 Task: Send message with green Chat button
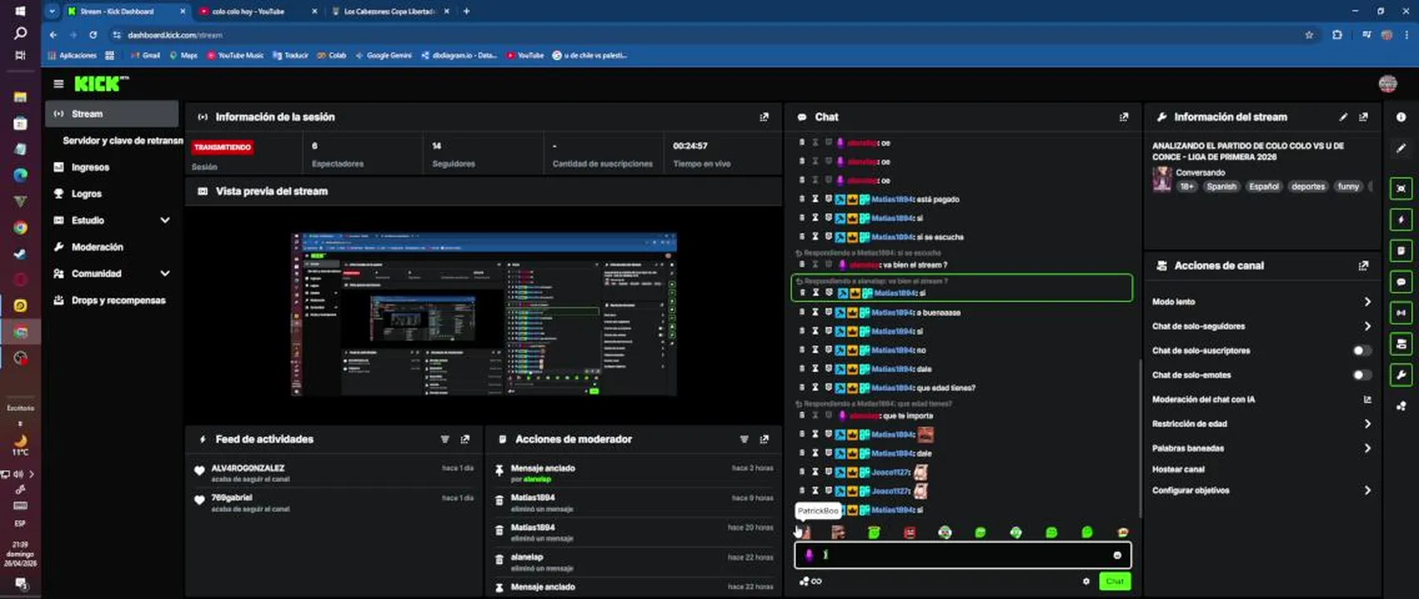[x=1114, y=582]
